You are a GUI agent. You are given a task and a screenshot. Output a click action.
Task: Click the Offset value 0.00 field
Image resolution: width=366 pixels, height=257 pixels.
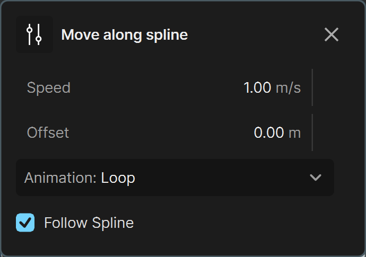268,132
